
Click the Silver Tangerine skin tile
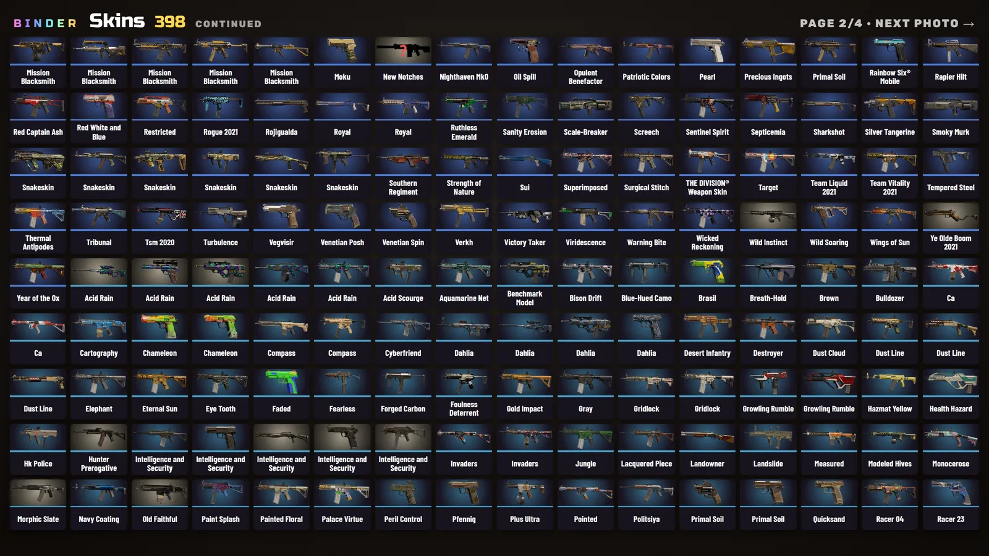pos(890,119)
